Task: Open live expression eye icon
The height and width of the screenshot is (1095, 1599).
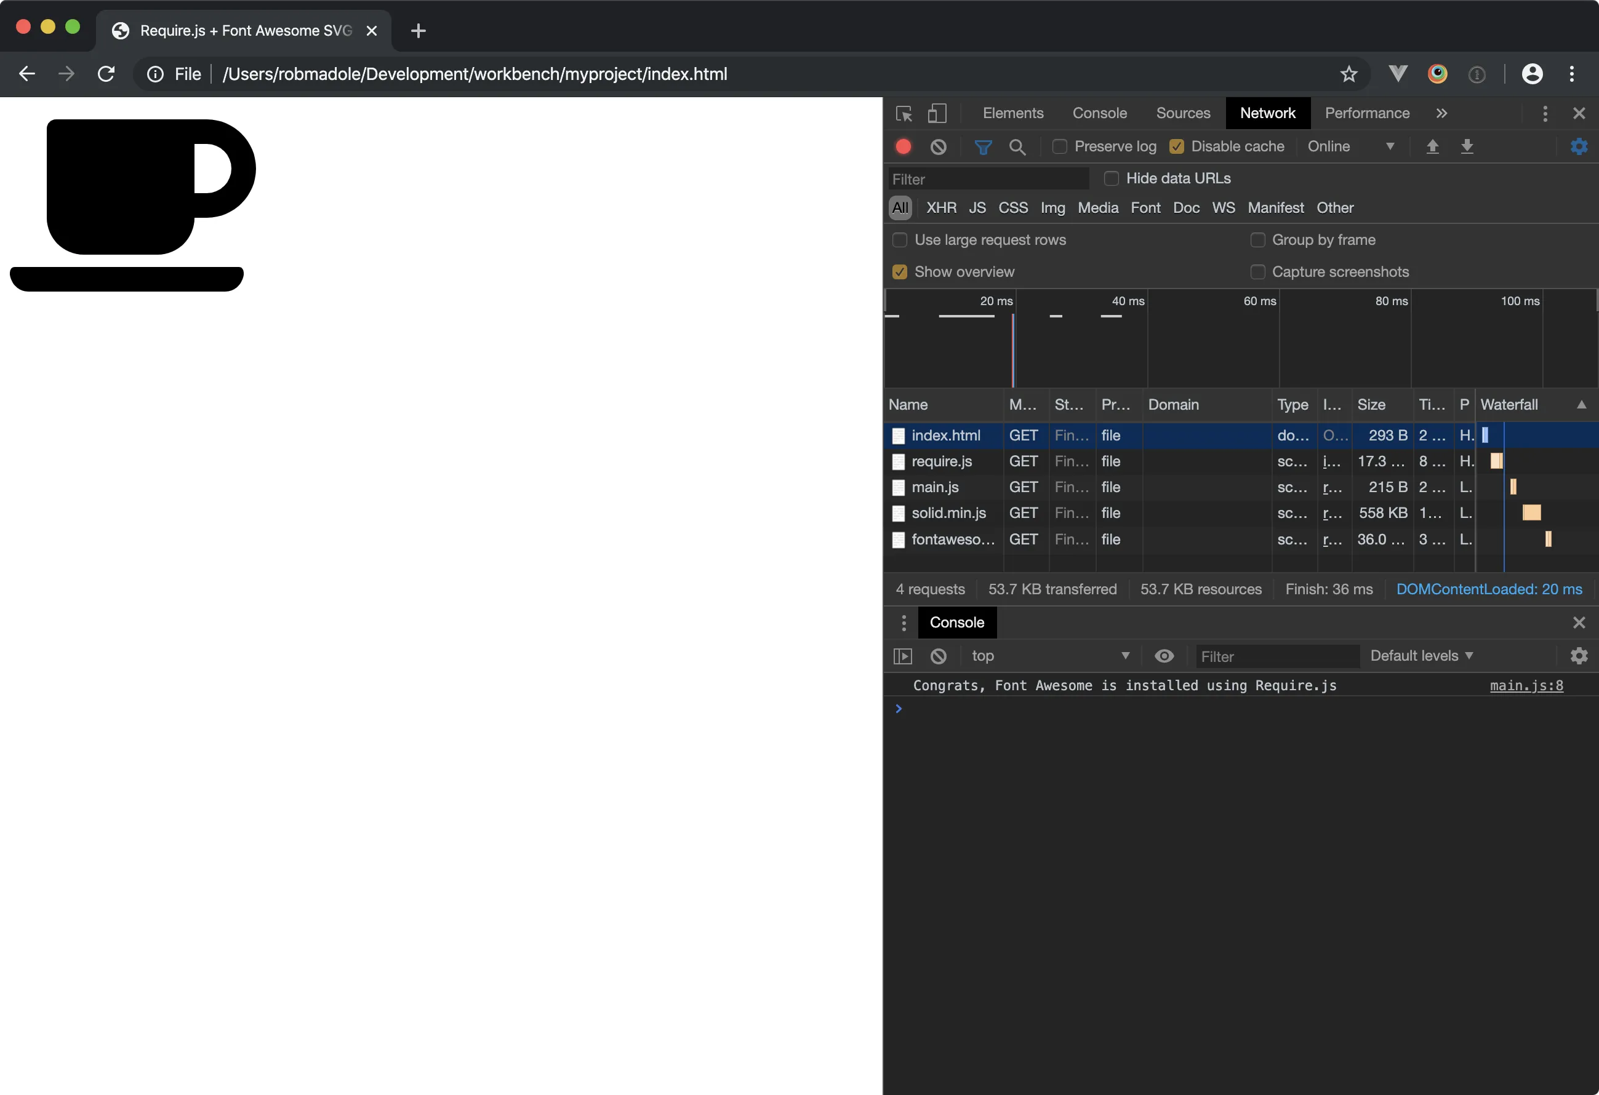Action: [x=1163, y=656]
